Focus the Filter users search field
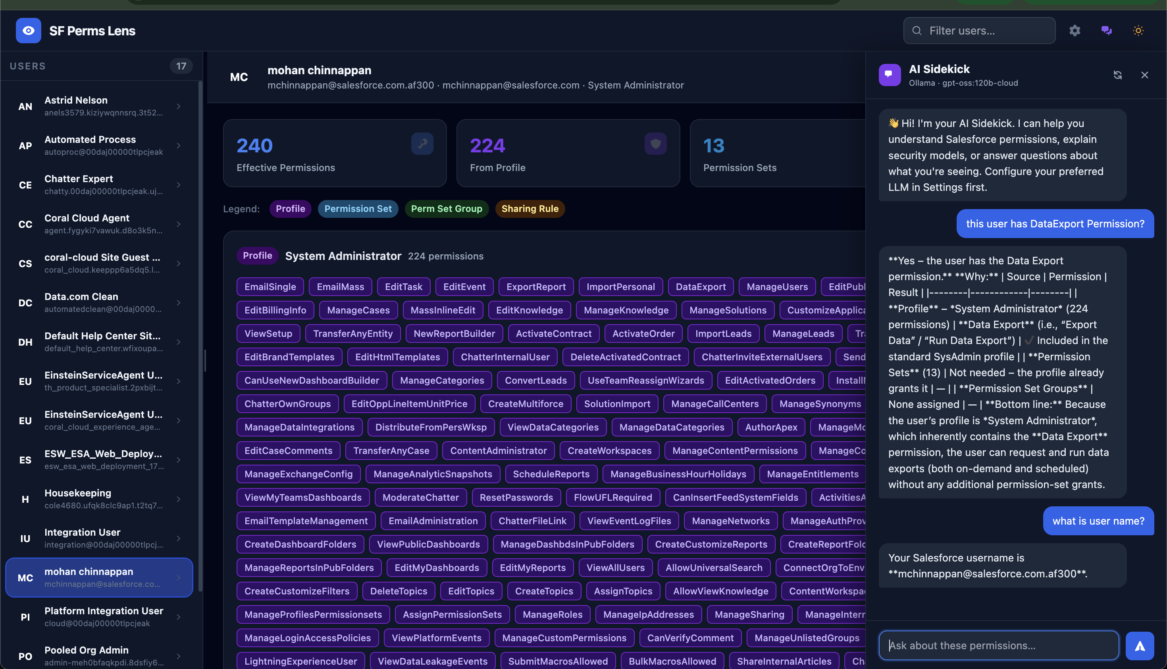Viewport: 1167px width, 669px height. pyautogui.click(x=980, y=31)
